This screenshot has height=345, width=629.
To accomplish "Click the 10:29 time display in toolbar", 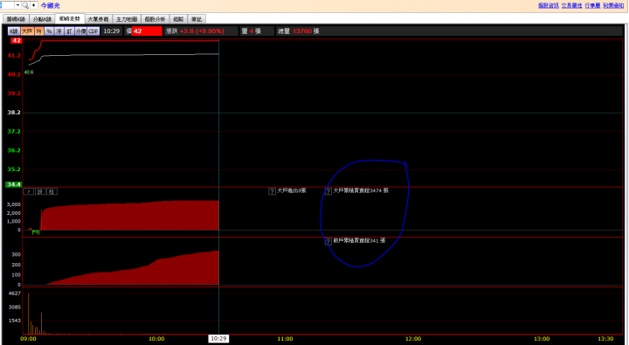I will tap(112, 31).
